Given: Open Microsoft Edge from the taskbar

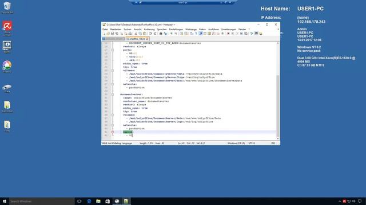Looking at the screenshot, I should (89, 201).
